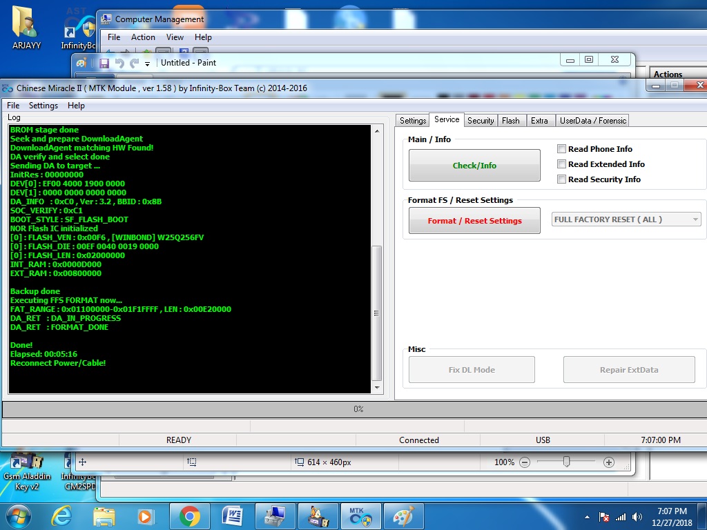Click the READY status bar text
This screenshot has width=707, height=530.
coord(179,440)
